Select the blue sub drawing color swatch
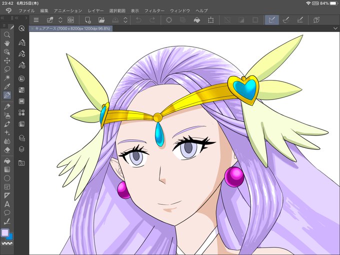 [x=10, y=237]
